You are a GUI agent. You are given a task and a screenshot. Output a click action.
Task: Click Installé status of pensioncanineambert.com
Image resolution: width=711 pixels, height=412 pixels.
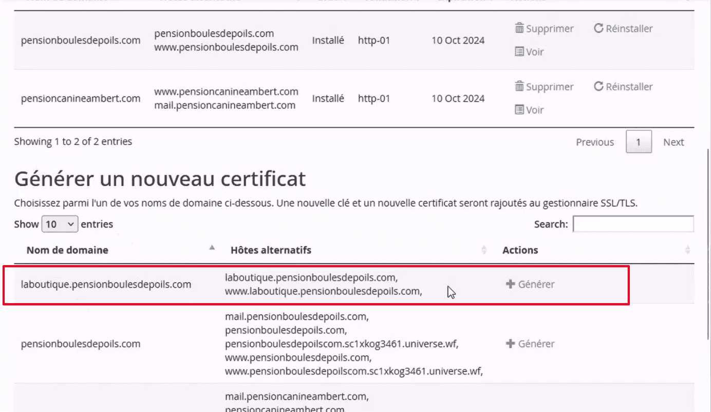click(328, 99)
